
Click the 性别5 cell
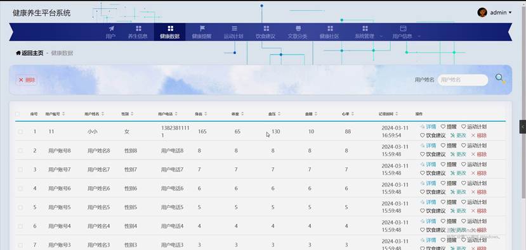(131, 207)
